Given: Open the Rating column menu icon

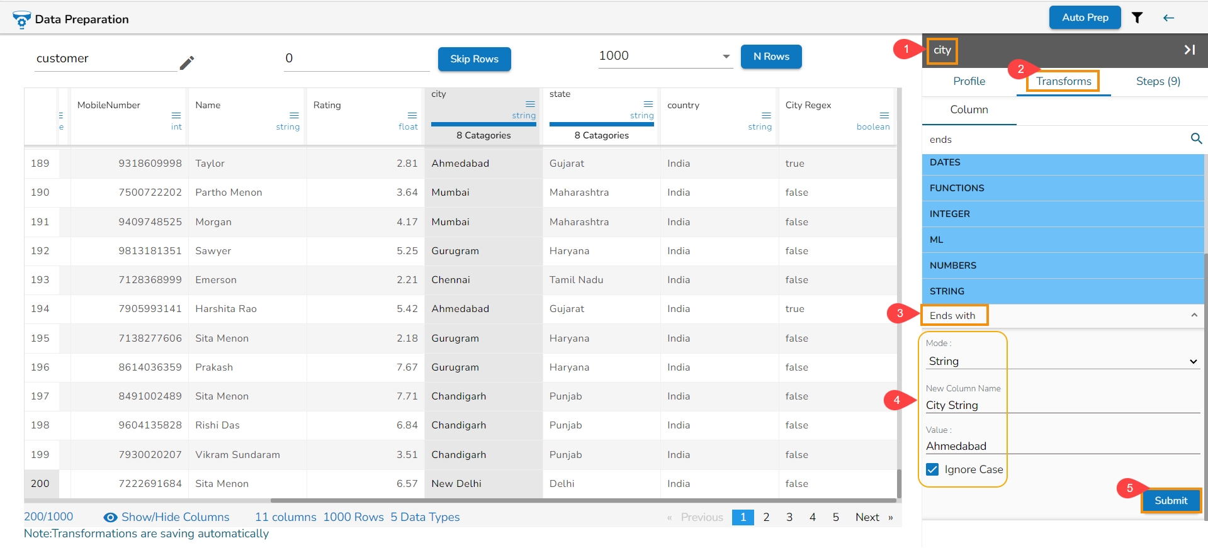Looking at the screenshot, I should (412, 116).
